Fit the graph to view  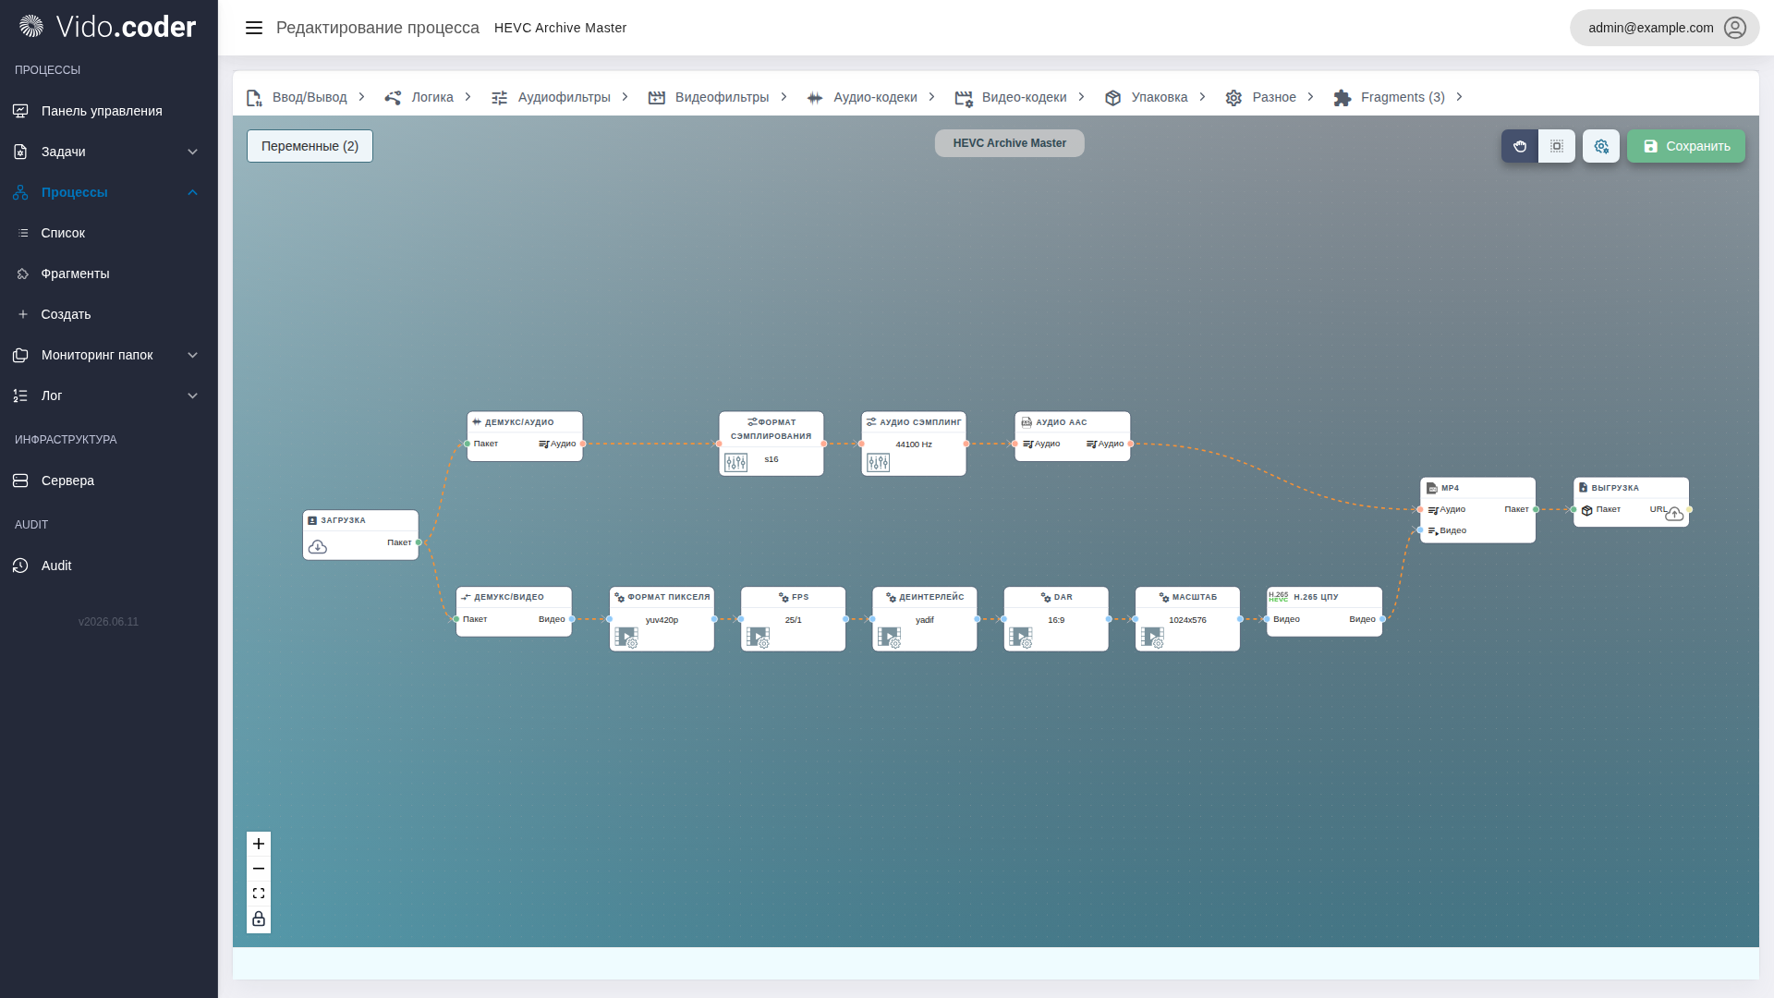tap(259, 894)
